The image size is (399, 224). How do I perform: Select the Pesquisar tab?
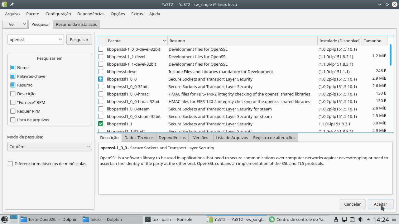[41, 24]
